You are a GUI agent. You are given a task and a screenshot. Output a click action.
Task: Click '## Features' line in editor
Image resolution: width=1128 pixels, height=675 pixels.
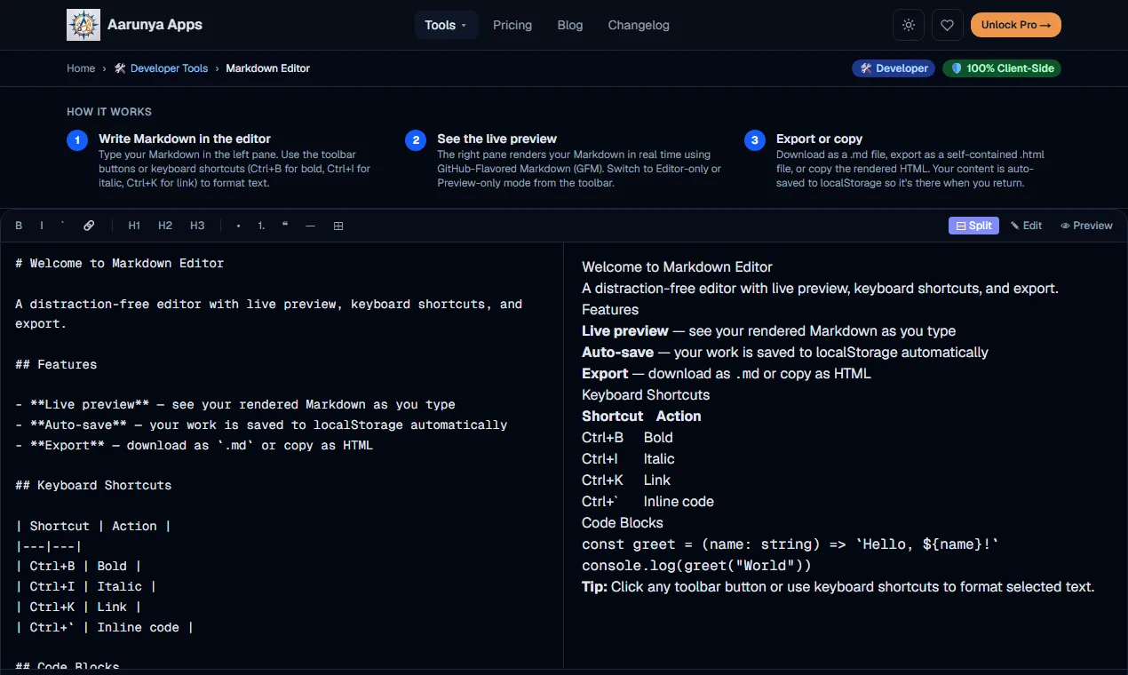pos(56,364)
